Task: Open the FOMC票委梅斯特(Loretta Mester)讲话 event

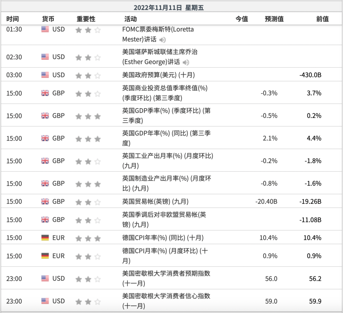Action: [x=158, y=34]
